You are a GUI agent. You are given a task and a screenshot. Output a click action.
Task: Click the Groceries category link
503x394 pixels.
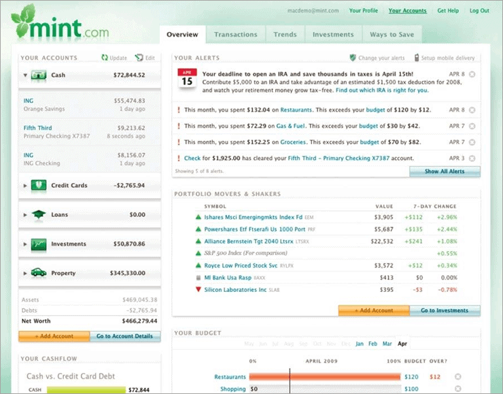(293, 142)
